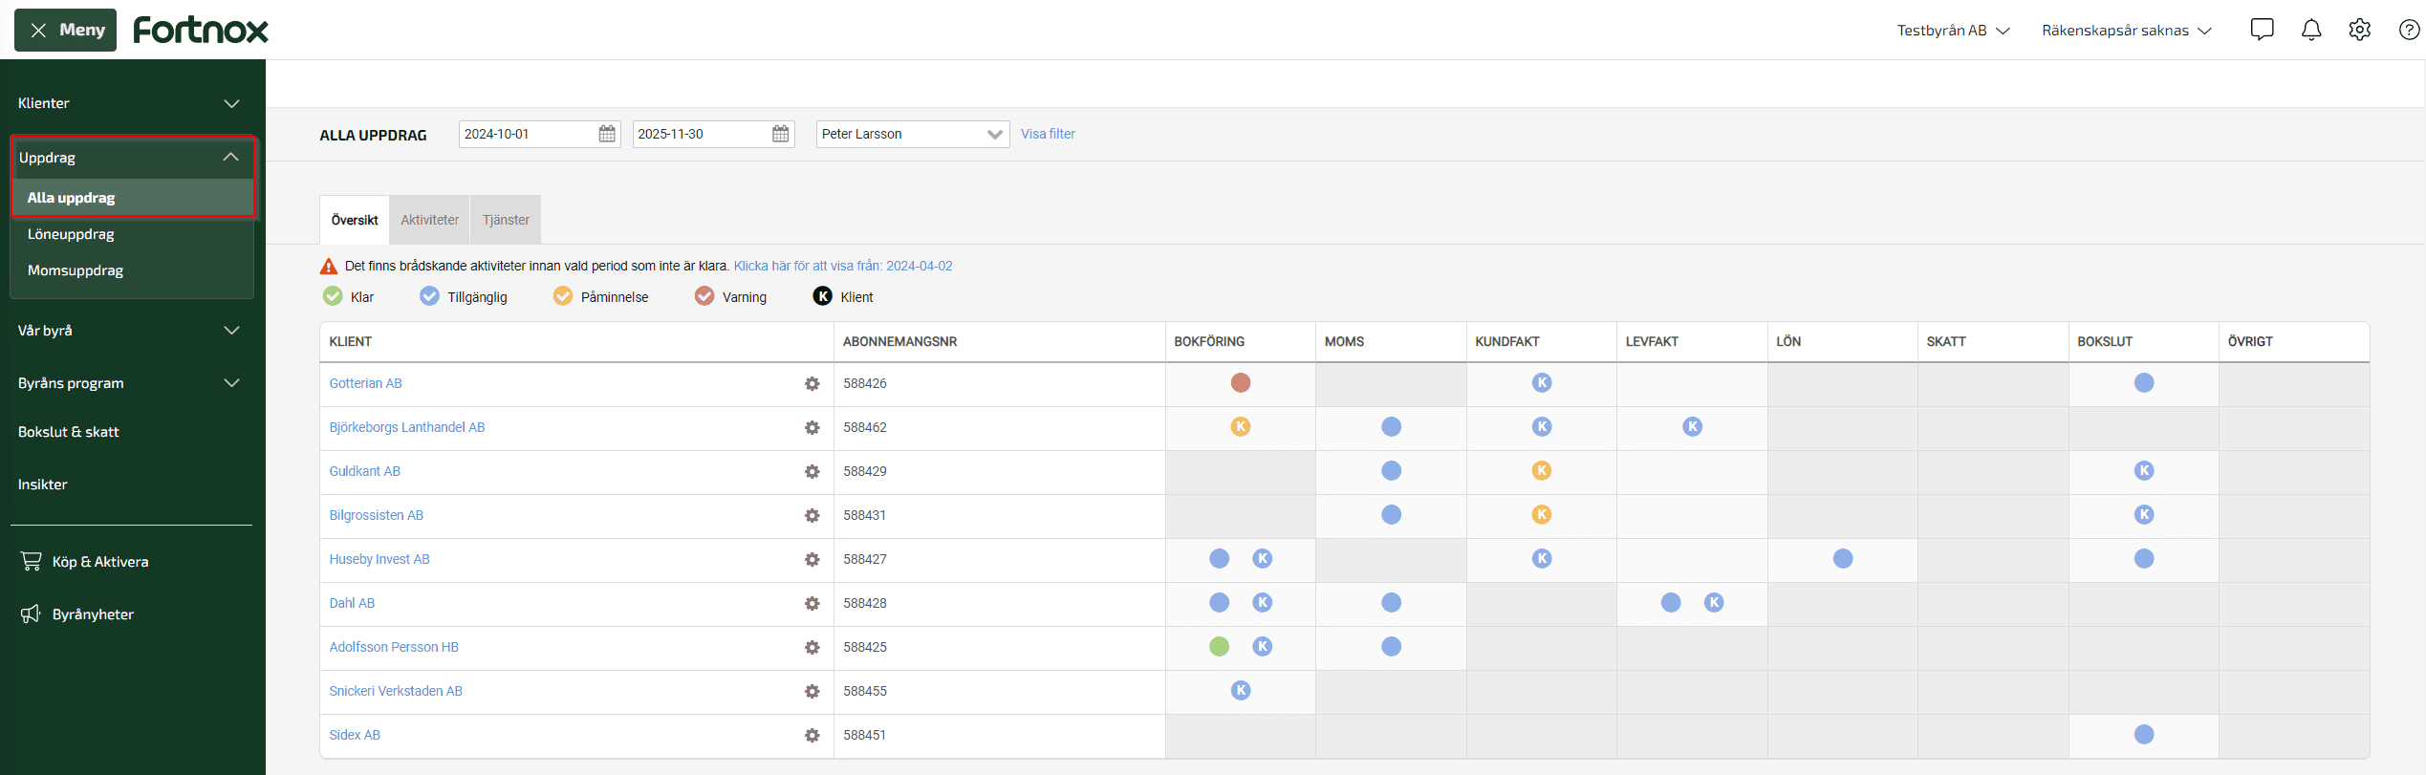
Task: Open Momsuppdrag in sidebar
Action: tap(132, 270)
